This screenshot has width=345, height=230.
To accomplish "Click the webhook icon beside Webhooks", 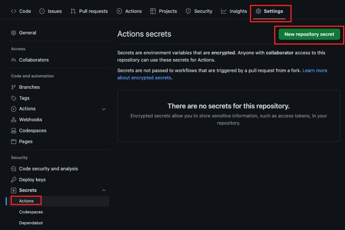I will tap(14, 120).
